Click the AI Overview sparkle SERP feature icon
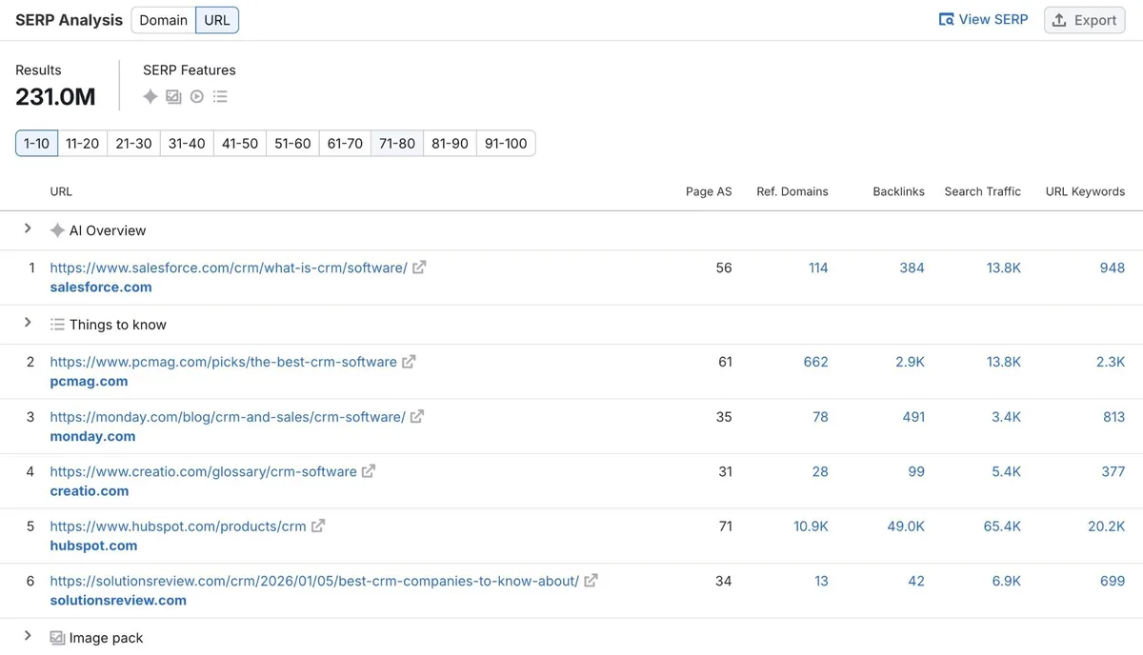Image resolution: width=1143 pixels, height=655 pixels. point(150,96)
